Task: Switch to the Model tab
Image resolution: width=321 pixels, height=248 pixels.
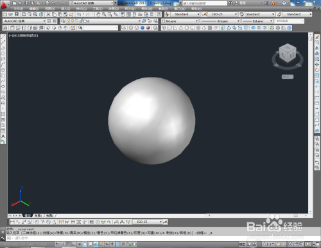Action: click(x=27, y=215)
